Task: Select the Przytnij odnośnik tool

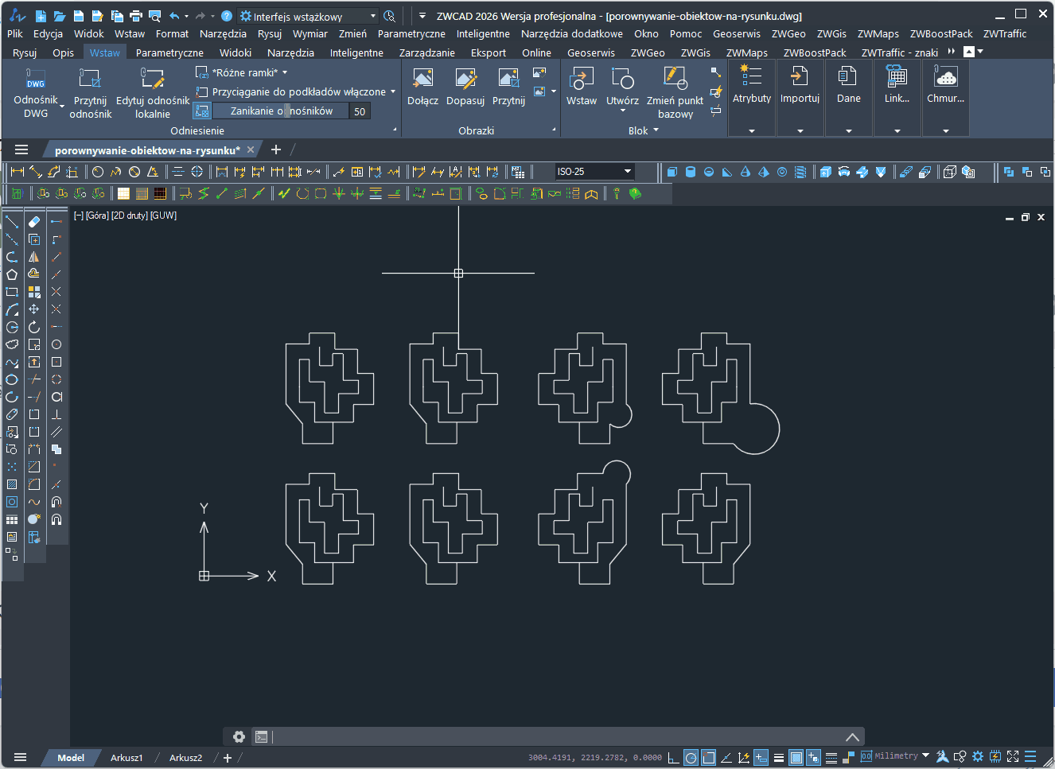Action: pos(90,79)
